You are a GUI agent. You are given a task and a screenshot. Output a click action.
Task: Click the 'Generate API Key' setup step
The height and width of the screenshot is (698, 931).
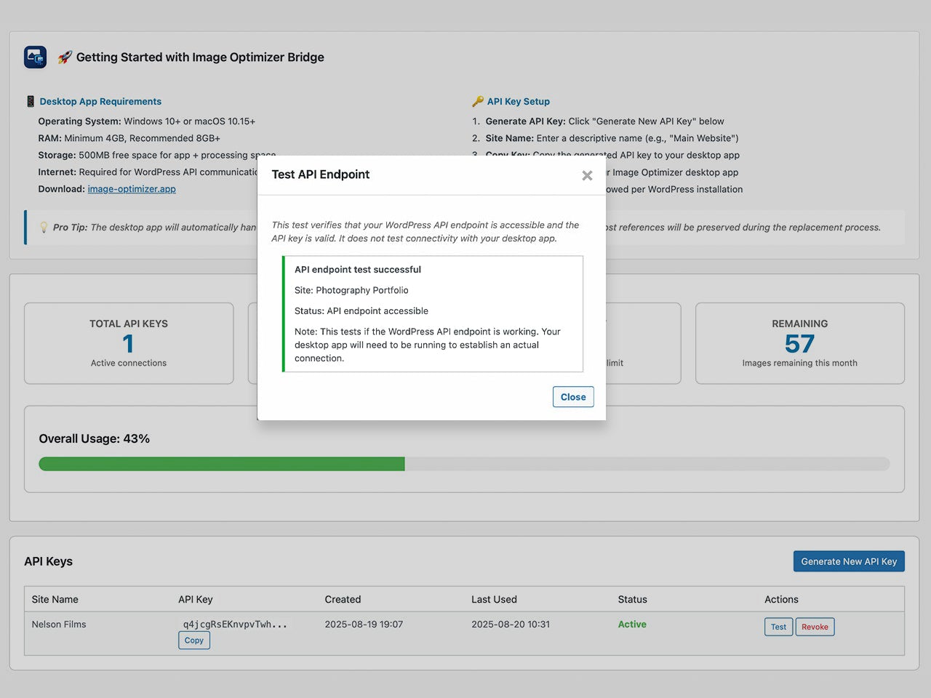pos(605,121)
